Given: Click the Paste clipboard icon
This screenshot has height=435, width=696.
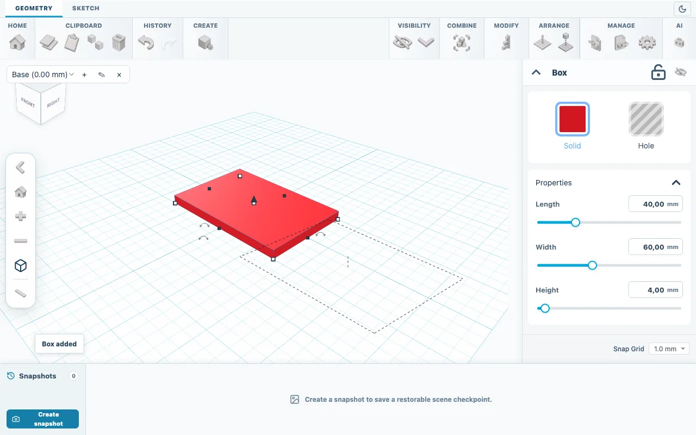Looking at the screenshot, I should (72, 42).
